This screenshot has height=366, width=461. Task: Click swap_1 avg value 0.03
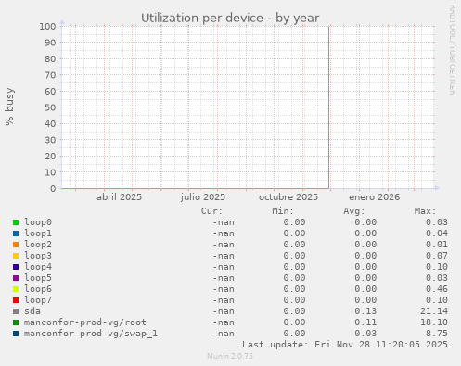(365, 334)
